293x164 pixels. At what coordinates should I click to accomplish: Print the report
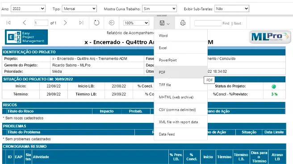pos(183,23)
